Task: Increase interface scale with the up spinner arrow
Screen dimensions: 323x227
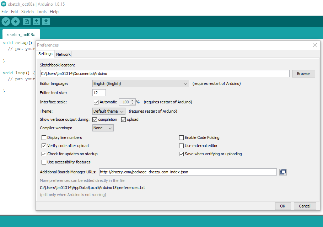Action: point(133,101)
